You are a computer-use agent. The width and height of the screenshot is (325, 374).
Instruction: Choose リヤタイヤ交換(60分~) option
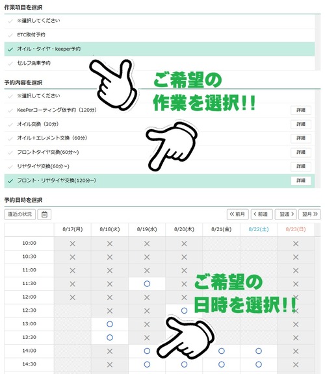159,166
